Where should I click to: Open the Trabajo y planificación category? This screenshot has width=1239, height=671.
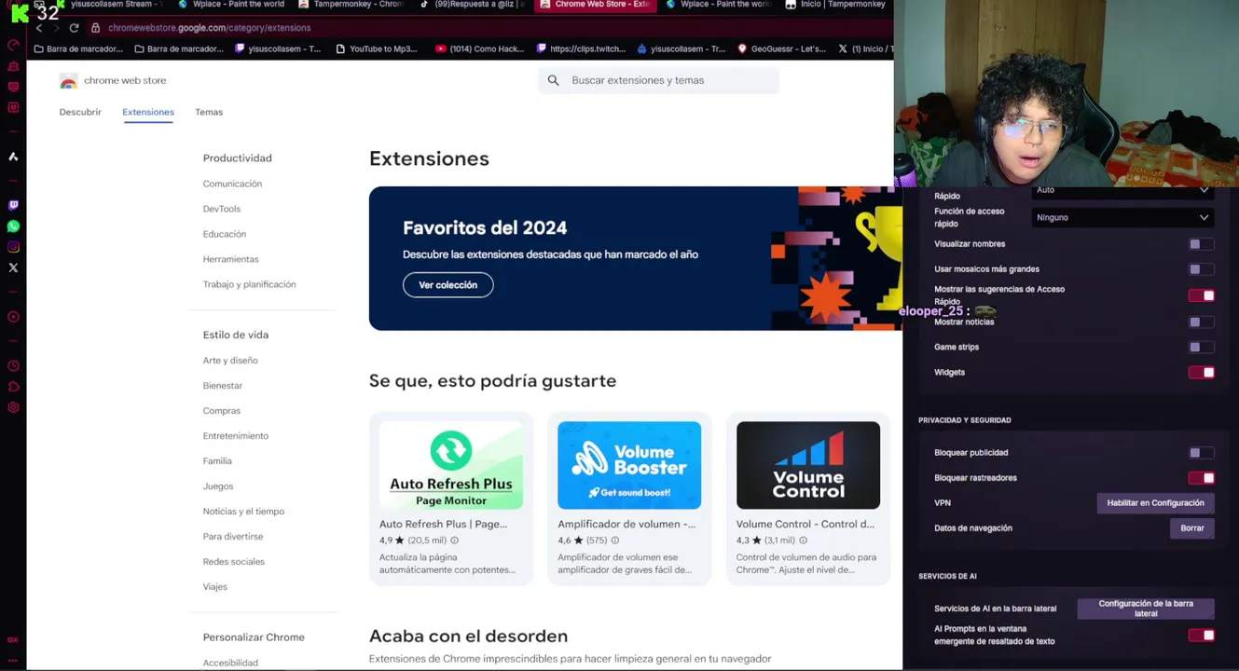click(x=250, y=284)
